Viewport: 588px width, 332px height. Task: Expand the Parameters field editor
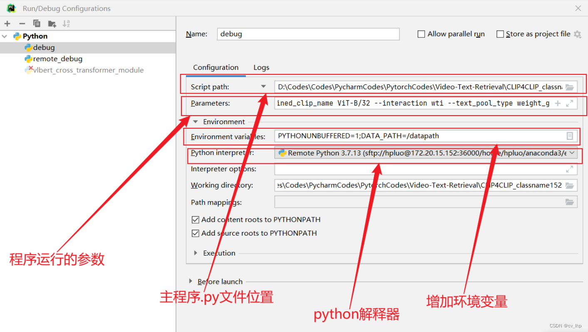[569, 103]
